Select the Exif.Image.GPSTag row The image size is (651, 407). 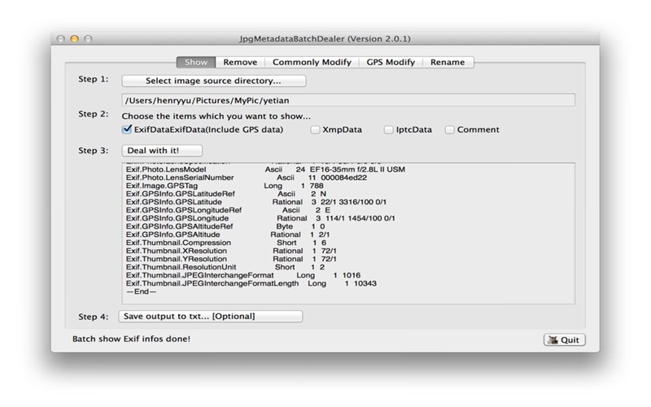(x=225, y=186)
